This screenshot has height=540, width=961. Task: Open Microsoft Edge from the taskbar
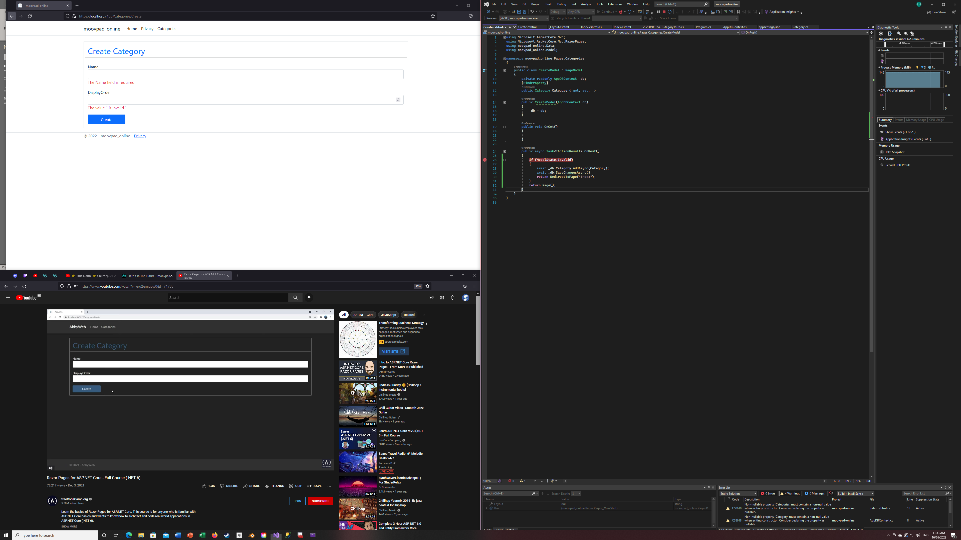tap(129, 535)
